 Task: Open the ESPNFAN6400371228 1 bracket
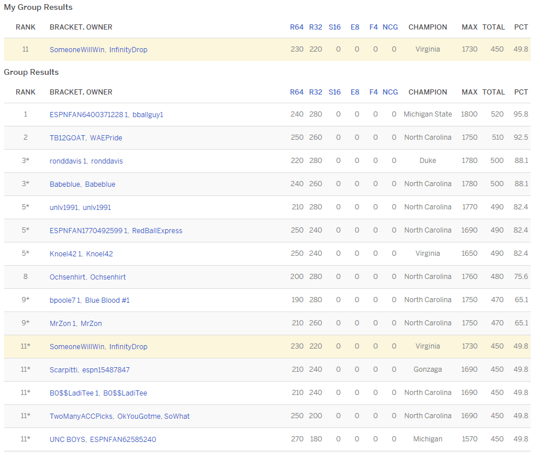pos(89,115)
